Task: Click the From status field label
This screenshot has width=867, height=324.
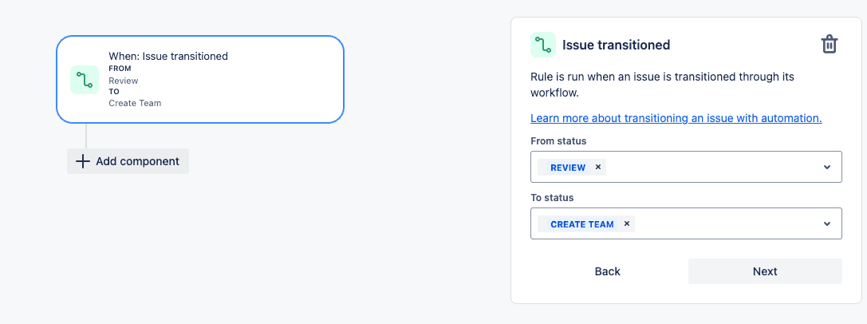Action: click(558, 141)
